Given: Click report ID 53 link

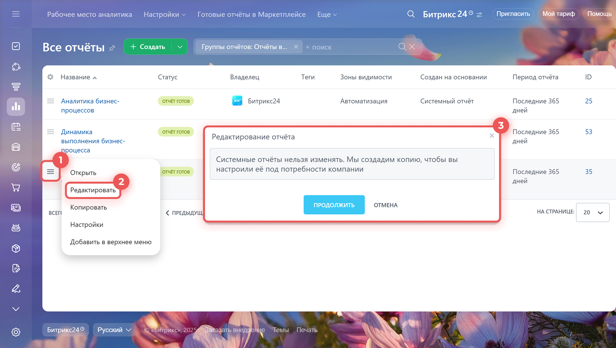Looking at the screenshot, I should [588, 132].
